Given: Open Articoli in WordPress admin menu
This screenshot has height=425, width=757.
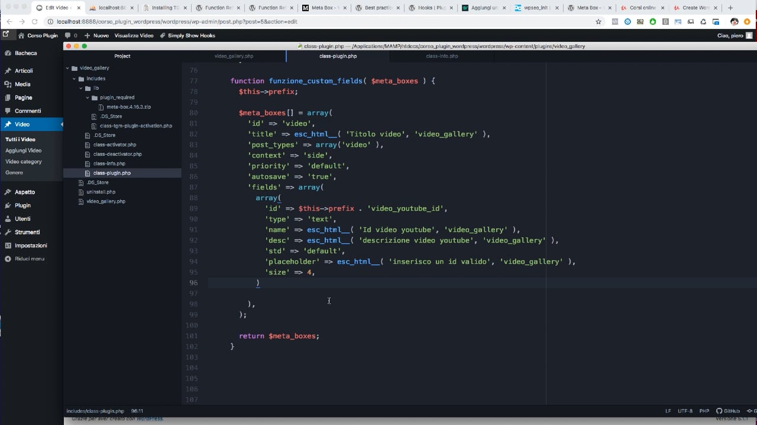Looking at the screenshot, I should pos(24,71).
